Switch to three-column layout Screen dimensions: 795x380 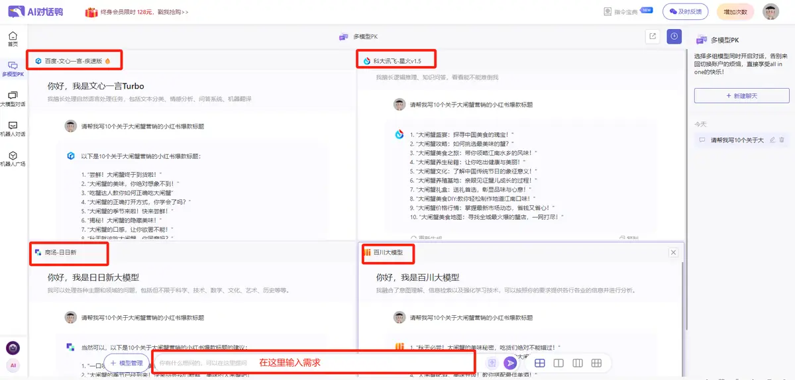pyautogui.click(x=578, y=363)
